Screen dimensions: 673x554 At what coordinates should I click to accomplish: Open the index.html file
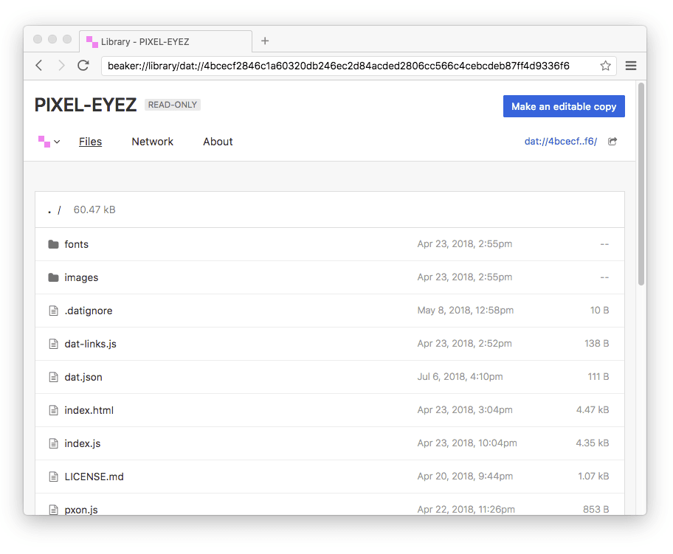point(89,410)
